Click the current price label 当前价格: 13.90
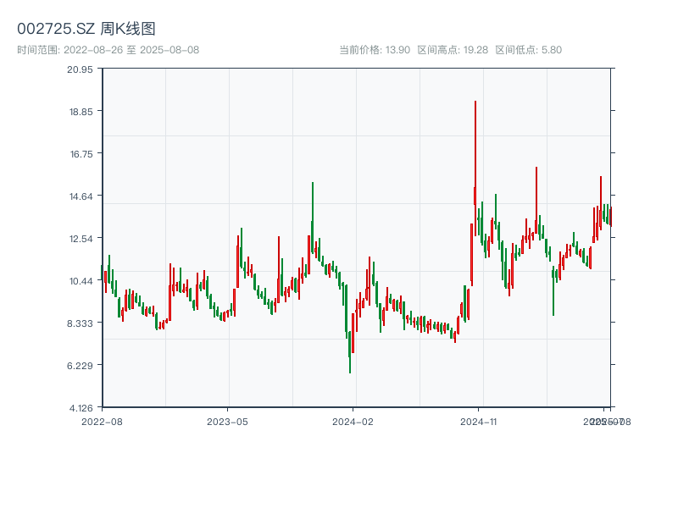 pos(375,50)
